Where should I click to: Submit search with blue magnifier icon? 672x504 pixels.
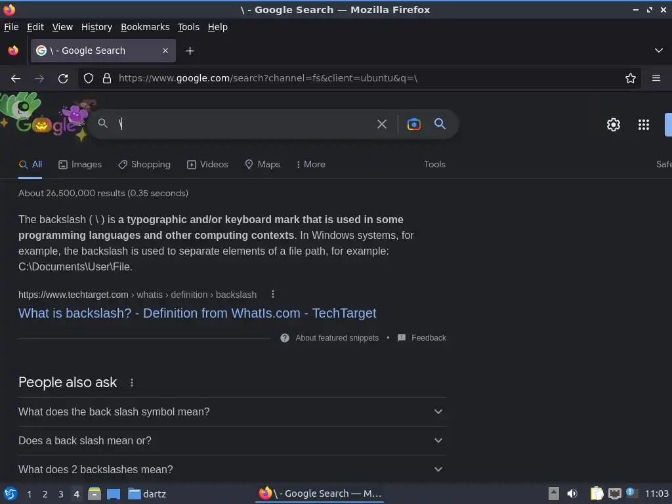[x=440, y=124]
